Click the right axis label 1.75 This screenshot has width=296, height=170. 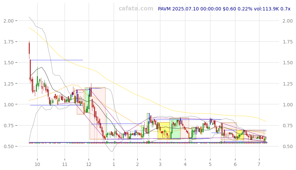(288, 42)
